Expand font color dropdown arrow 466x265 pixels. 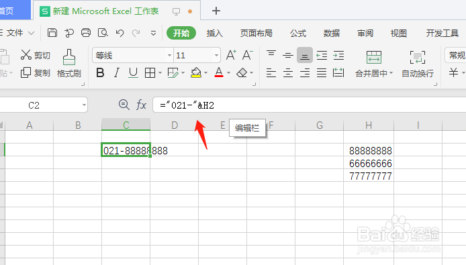pyautogui.click(x=228, y=72)
